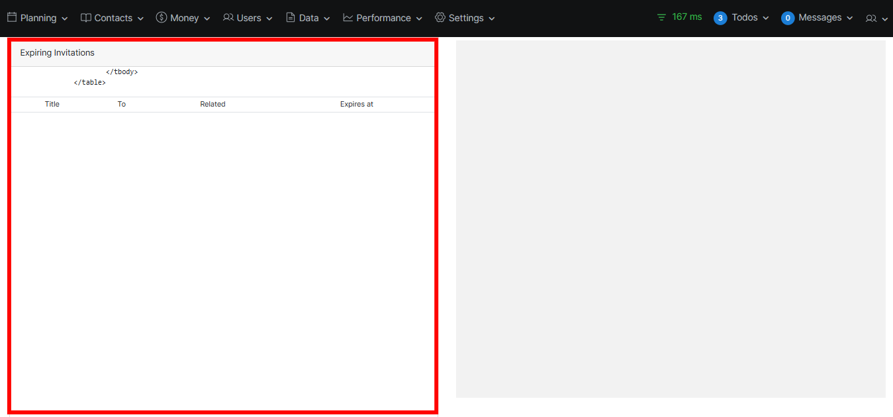This screenshot has height=417, width=893.
Task: Click the 167 ms response time text
Action: (686, 17)
